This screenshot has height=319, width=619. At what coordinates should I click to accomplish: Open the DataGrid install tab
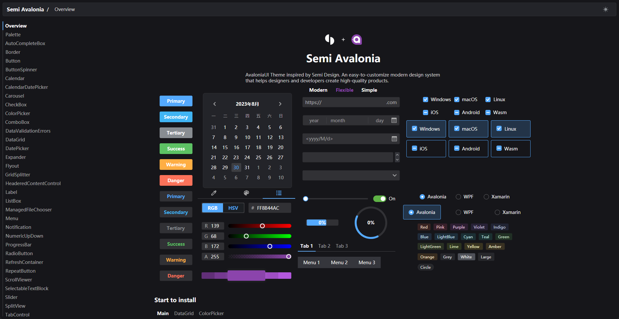[x=184, y=313]
